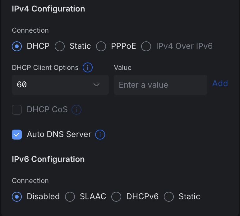The image size is (240, 216).
Task: Click the SLAAC label text
Action: pos(93,197)
